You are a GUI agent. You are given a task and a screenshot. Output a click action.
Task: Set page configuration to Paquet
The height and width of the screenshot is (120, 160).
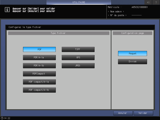pyautogui.click(x=132, y=54)
